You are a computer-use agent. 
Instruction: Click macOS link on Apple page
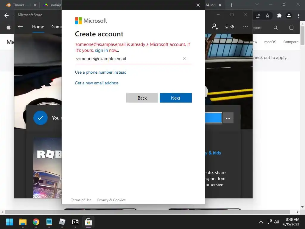coord(270,42)
